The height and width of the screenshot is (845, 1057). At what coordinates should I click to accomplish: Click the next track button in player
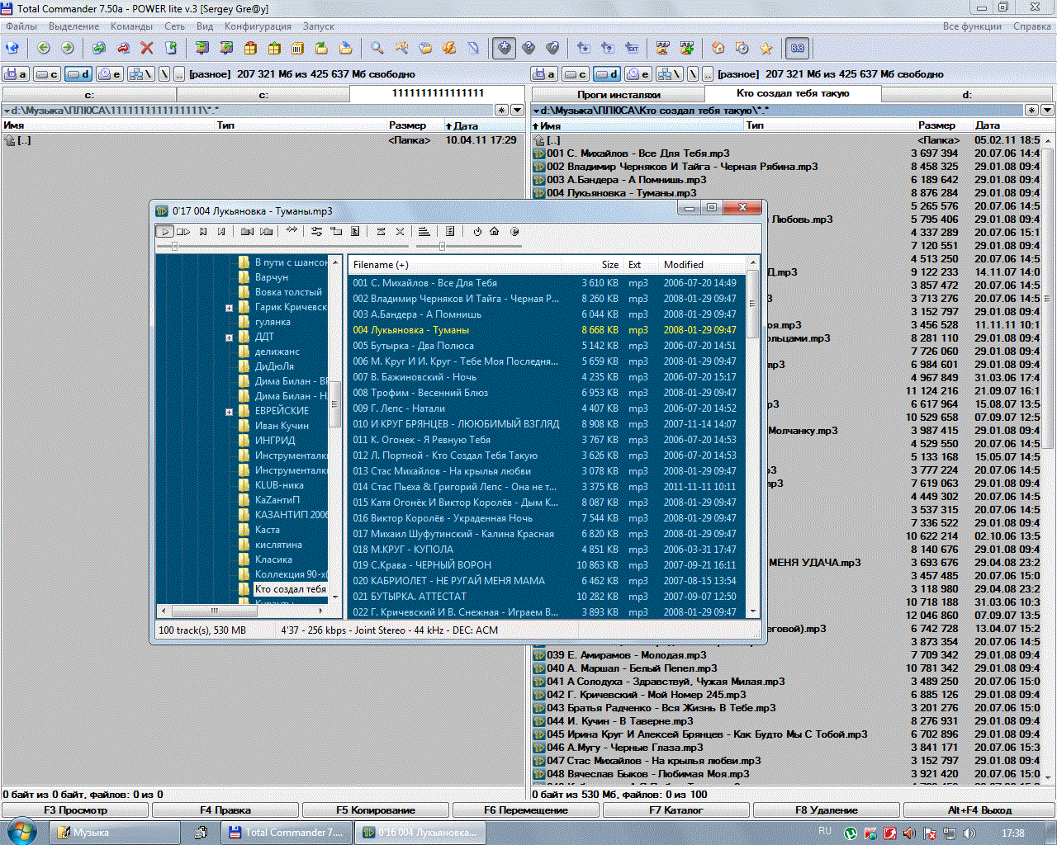click(221, 232)
